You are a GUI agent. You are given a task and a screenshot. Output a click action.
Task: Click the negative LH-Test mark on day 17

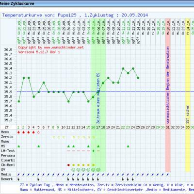(98, 151)
